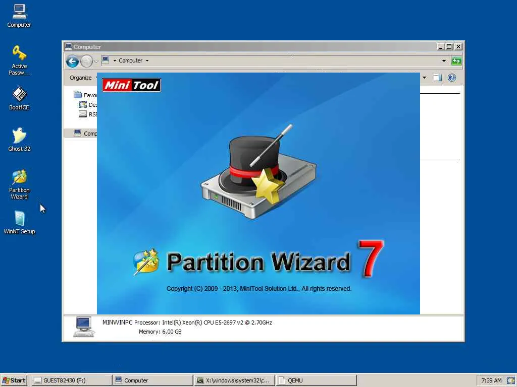Click the Computer window title bar icon

(x=68, y=46)
